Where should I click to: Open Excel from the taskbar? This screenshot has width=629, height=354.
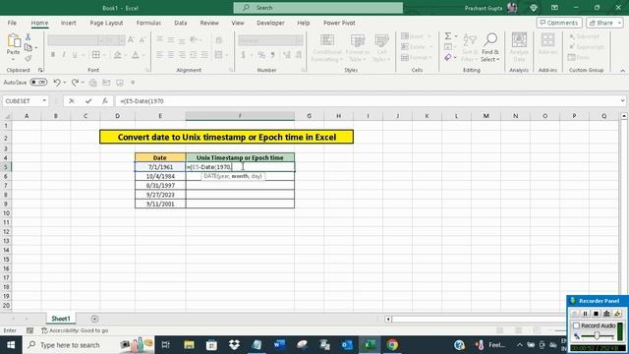pyautogui.click(x=370, y=344)
